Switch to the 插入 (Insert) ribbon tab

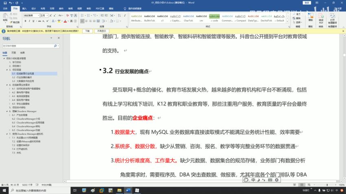[24, 9]
